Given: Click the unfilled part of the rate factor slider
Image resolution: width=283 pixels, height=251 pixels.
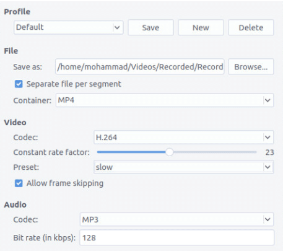Looking at the screenshot, I should pyautogui.click(x=215, y=152).
